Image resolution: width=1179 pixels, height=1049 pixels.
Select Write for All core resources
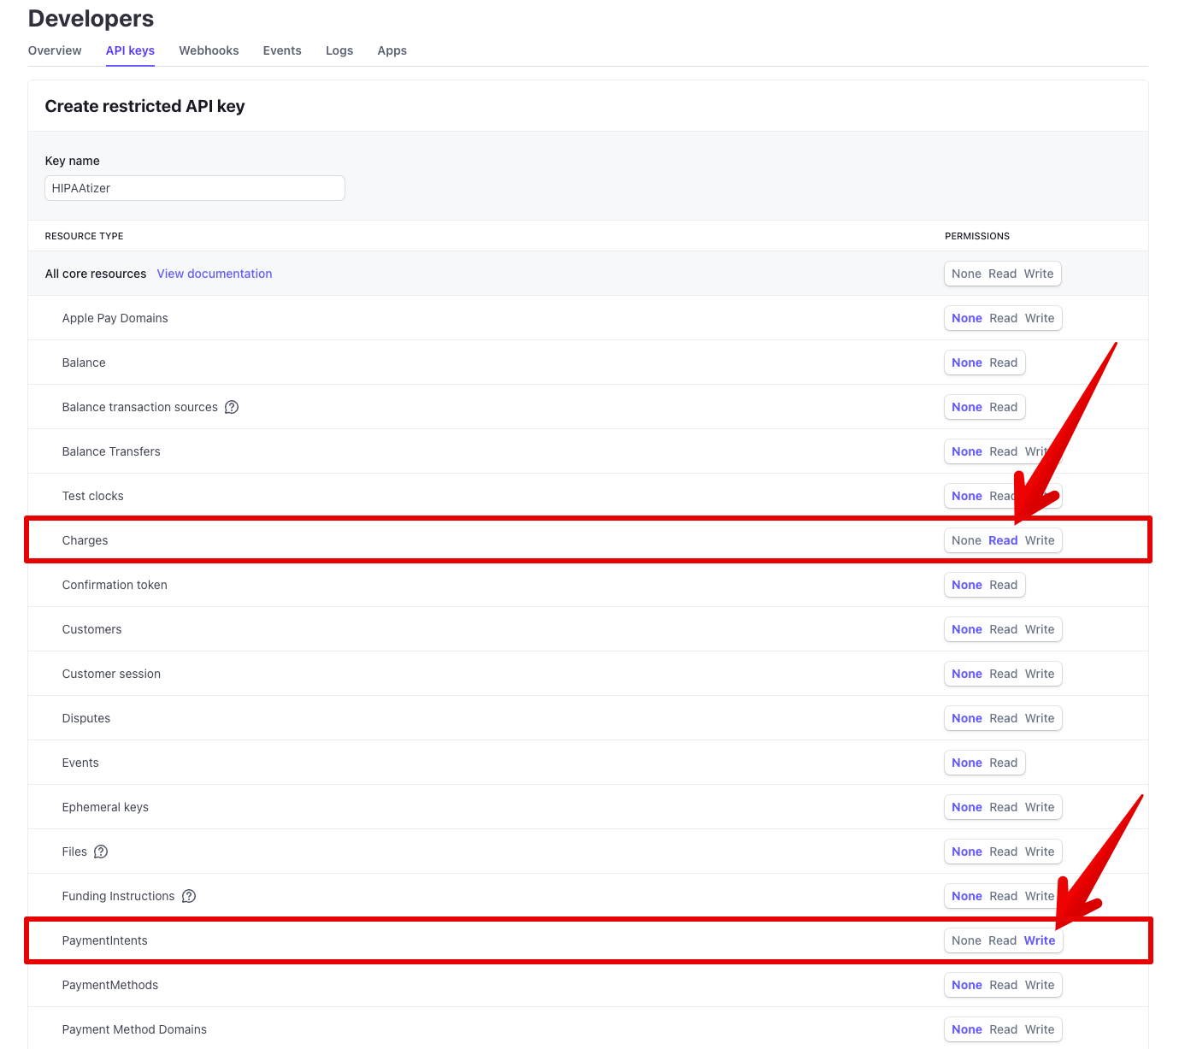tap(1038, 274)
